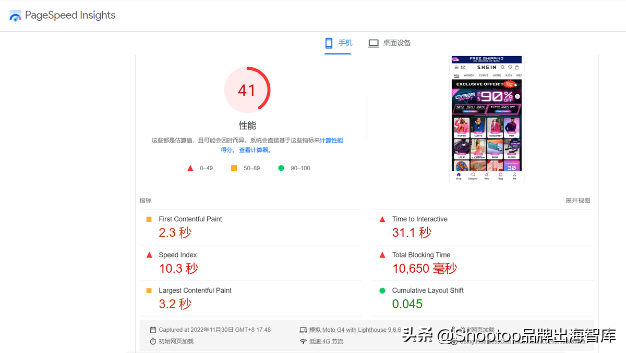Click the 10,650 毫秒 value
The width and height of the screenshot is (626, 353).
pos(425,269)
